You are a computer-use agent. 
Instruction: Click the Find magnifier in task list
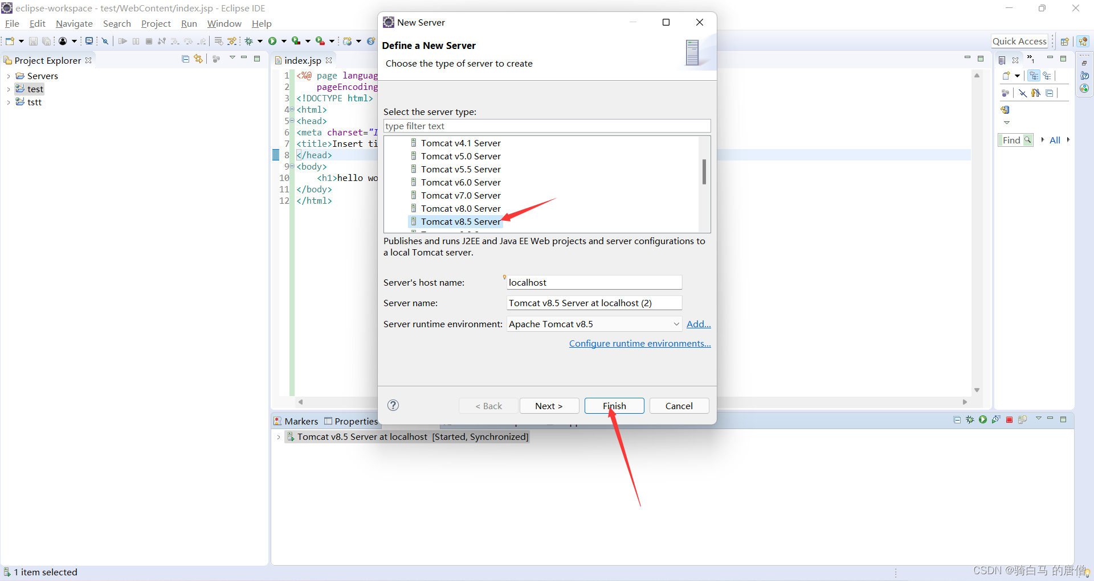1027,139
